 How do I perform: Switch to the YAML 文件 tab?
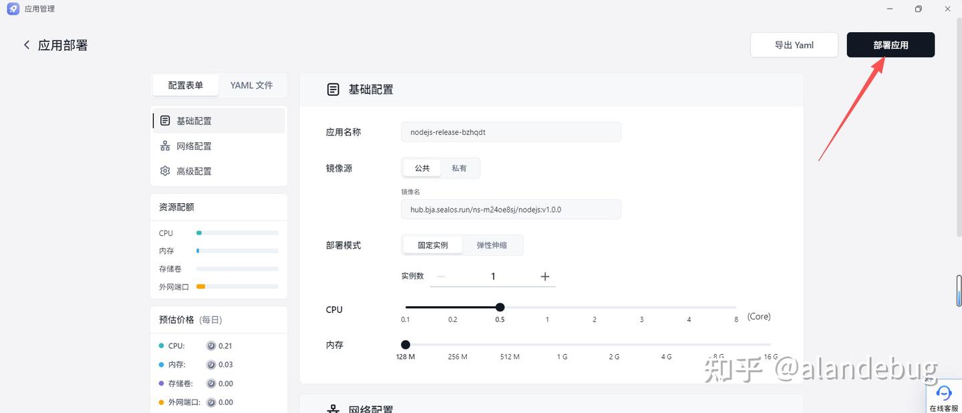pos(251,85)
